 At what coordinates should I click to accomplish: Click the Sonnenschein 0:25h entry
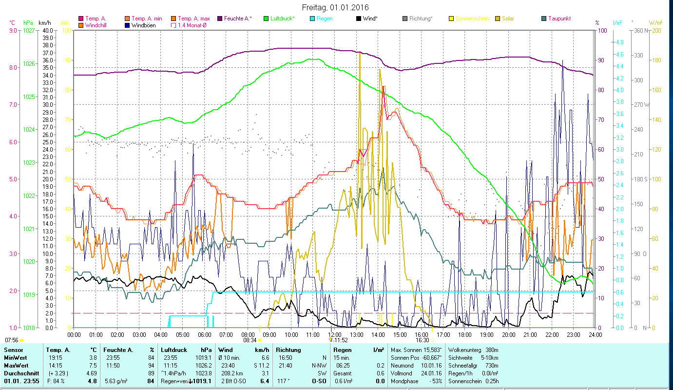(473, 381)
